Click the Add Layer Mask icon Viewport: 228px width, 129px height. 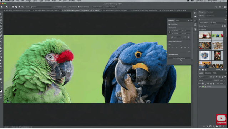pos(211,127)
